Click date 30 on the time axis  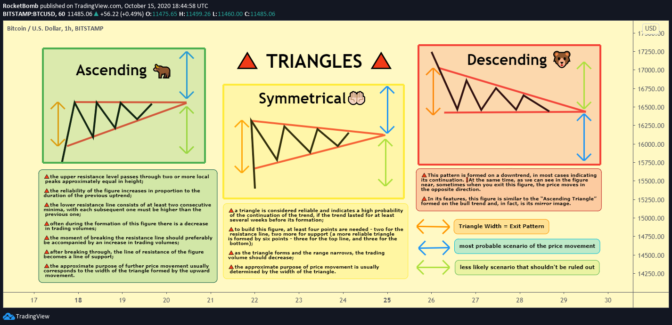608,300
